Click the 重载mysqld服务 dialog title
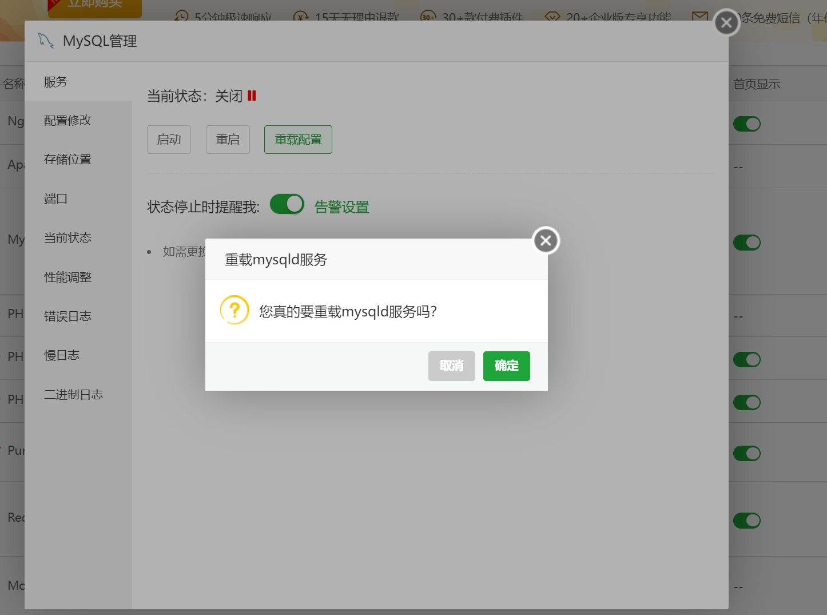827x615 pixels. [x=276, y=260]
